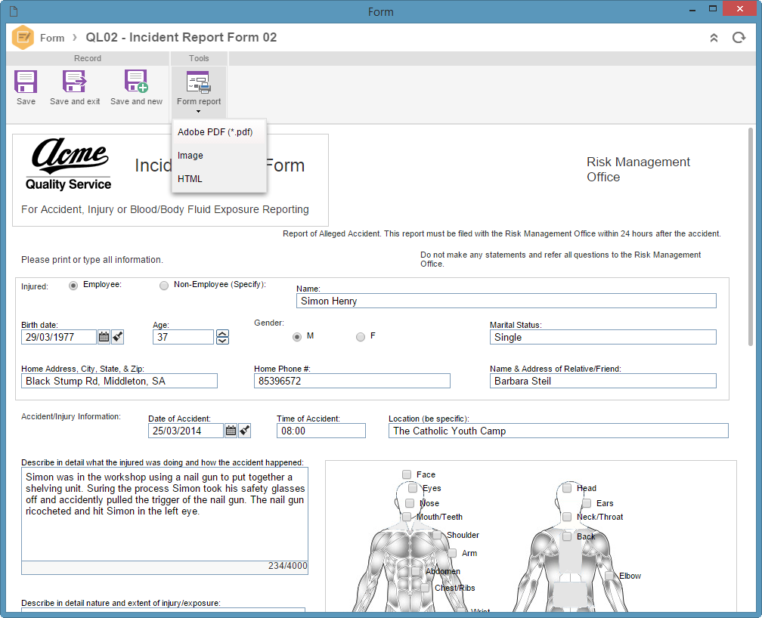Click the Age spinner arrows
The height and width of the screenshot is (618, 762).
tap(222, 337)
